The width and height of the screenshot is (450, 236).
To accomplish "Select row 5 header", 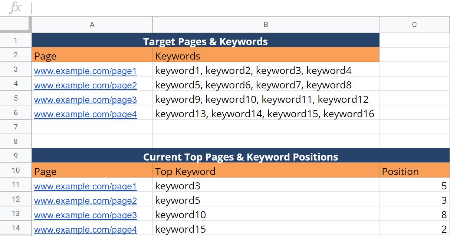I will pos(16,98).
